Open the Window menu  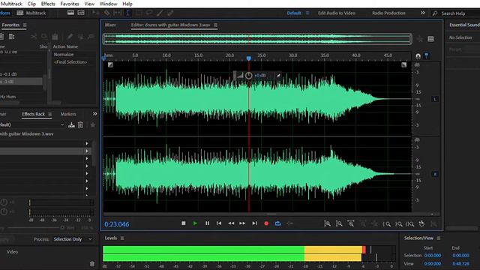108,4
